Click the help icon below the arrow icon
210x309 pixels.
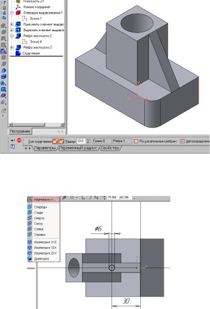(x=12, y=147)
